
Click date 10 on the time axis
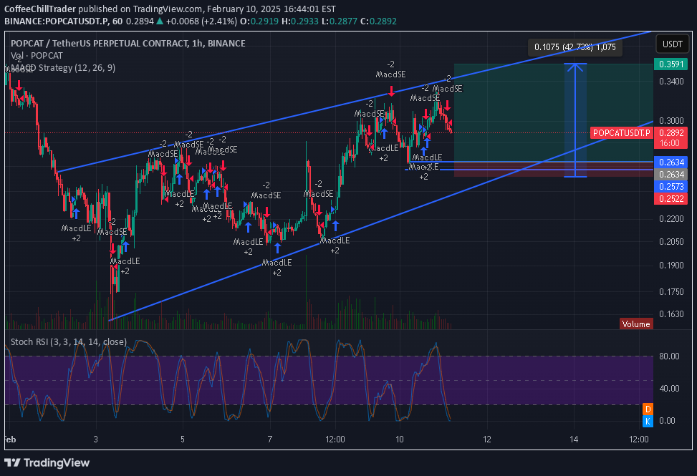pos(400,439)
